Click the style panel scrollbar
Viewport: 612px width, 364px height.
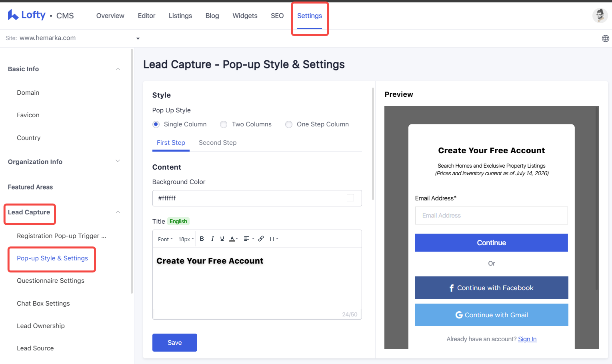point(373,144)
